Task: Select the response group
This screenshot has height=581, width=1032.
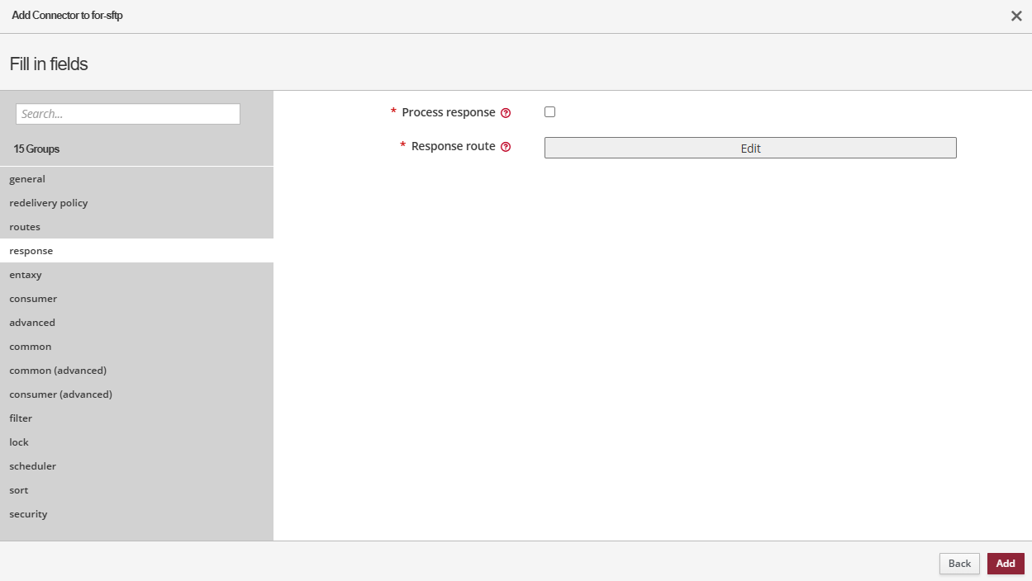Action: 31,251
